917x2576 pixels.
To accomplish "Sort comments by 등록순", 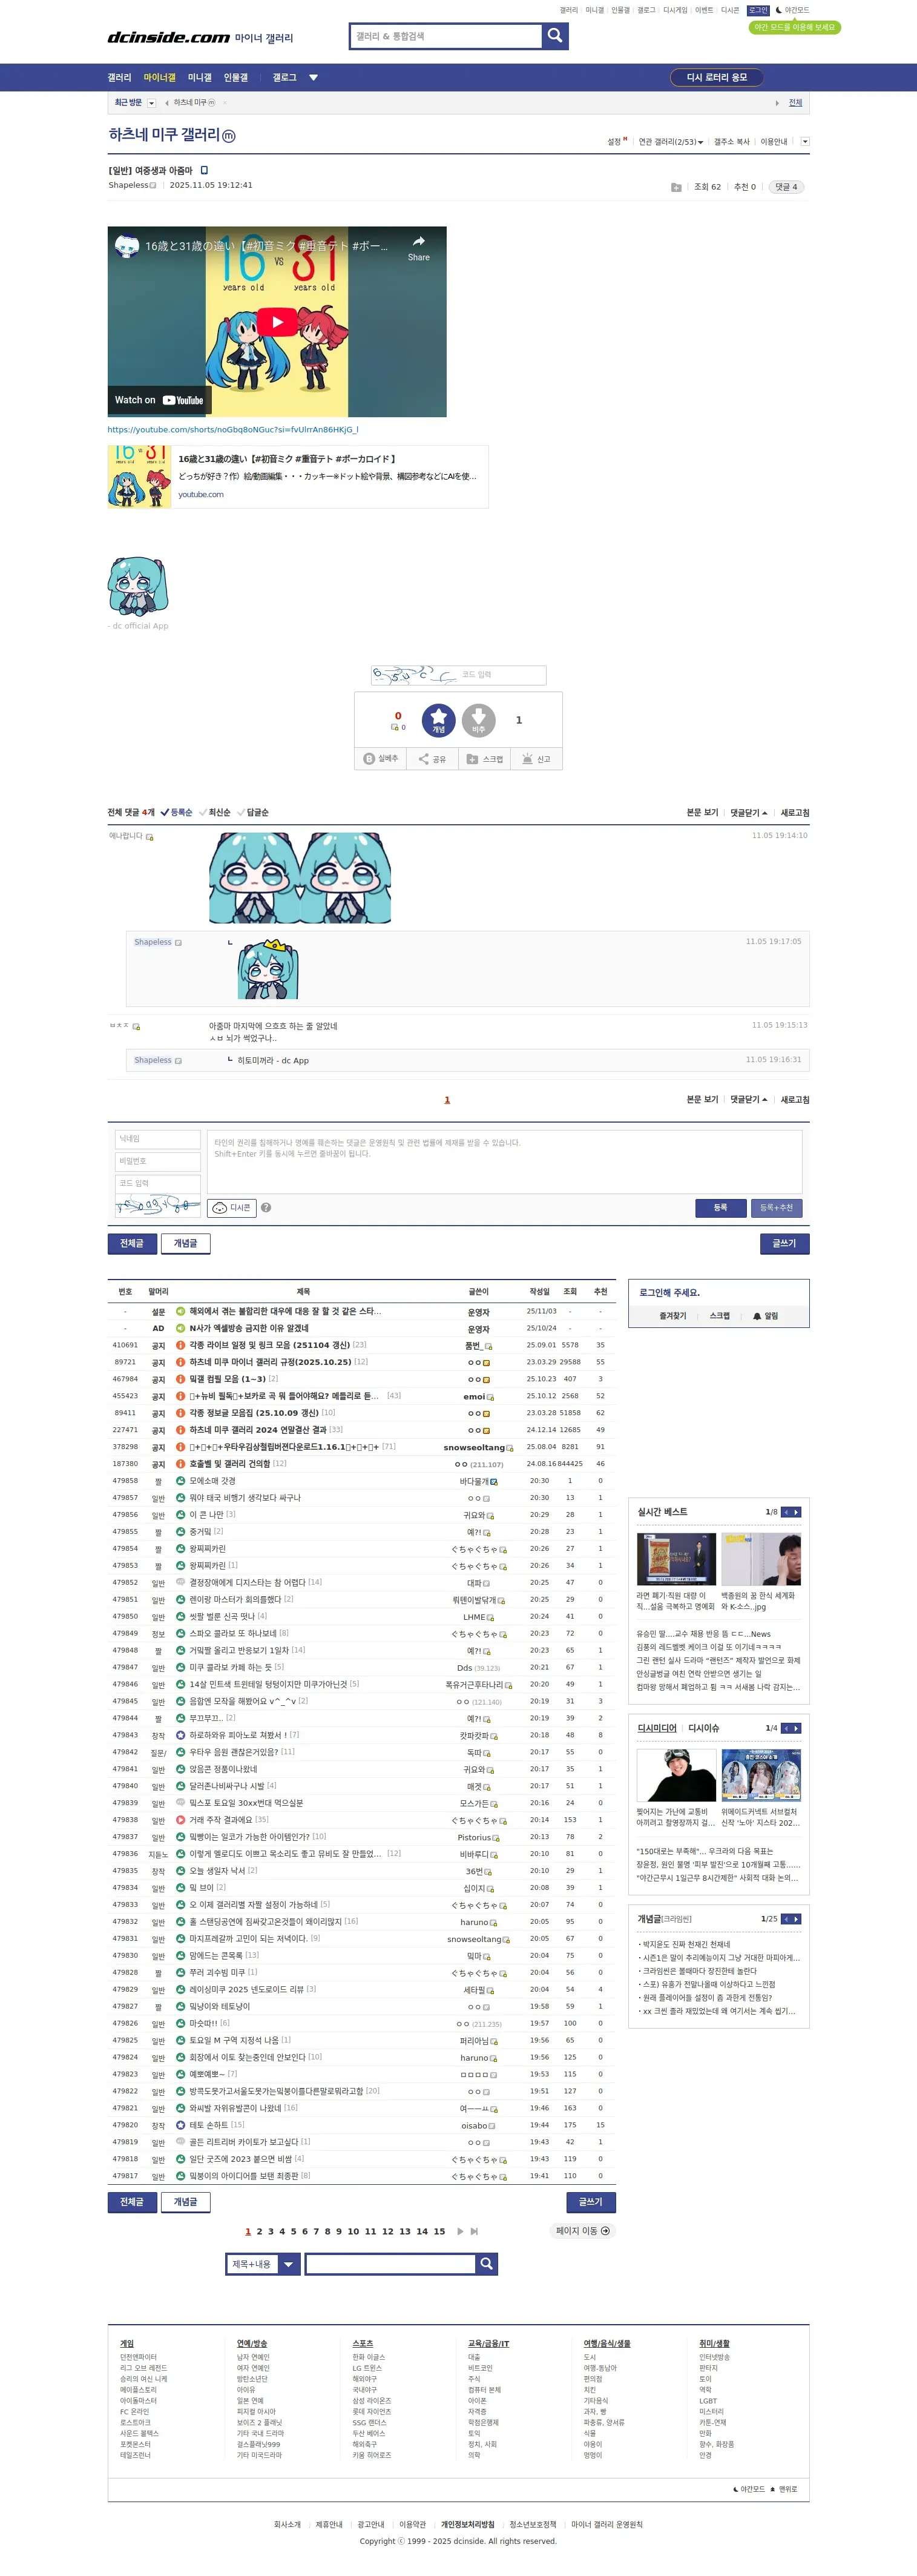I will click(177, 812).
